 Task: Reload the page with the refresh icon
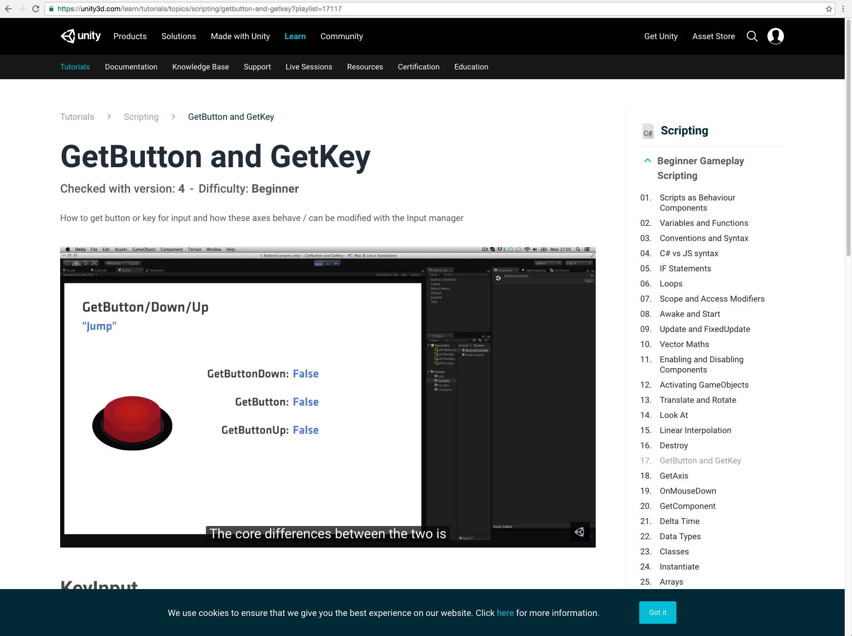(x=36, y=9)
